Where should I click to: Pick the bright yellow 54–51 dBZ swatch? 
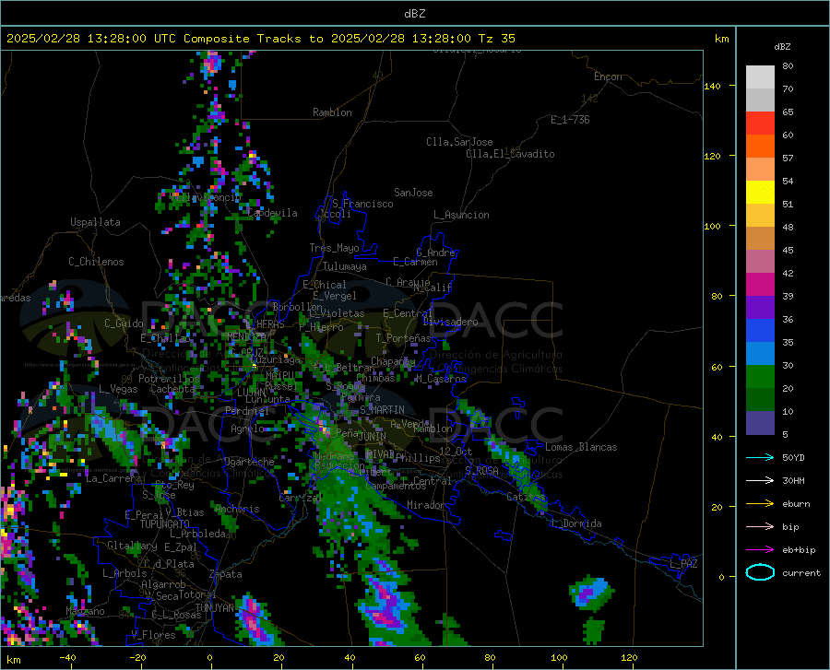pyautogui.click(x=760, y=193)
